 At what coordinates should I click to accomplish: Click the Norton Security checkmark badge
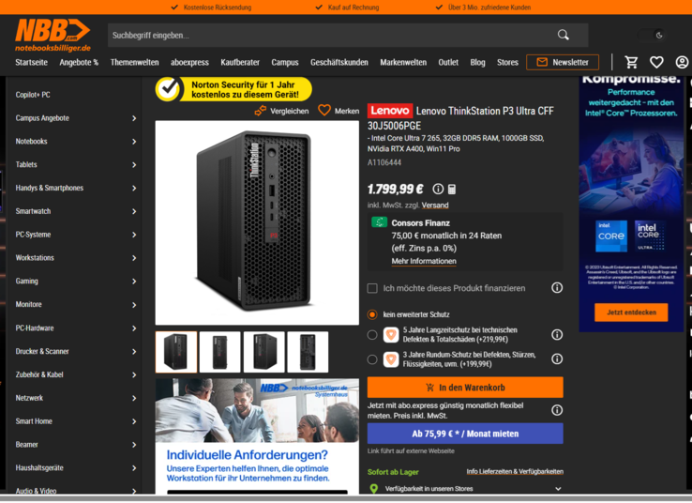(168, 89)
